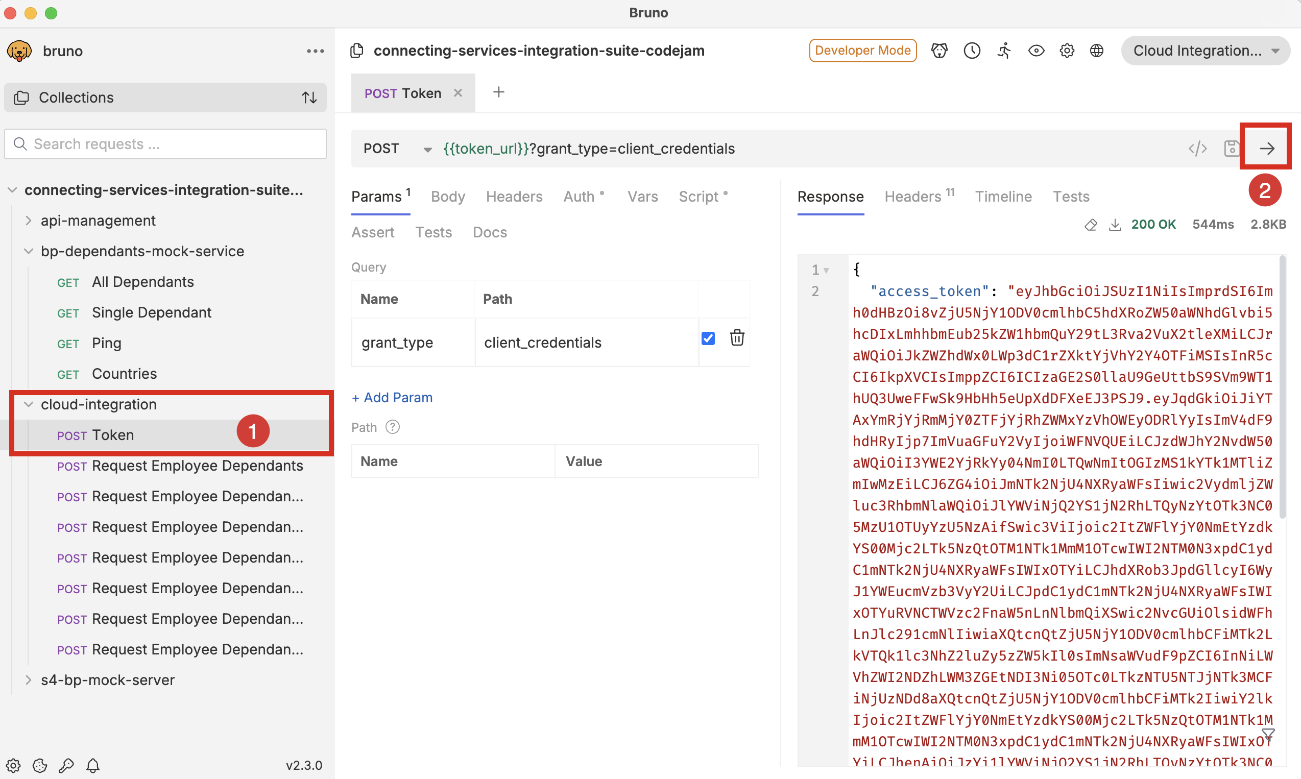Open the dog-face icon in the top toolbar
This screenshot has height=779, width=1301.
(939, 51)
